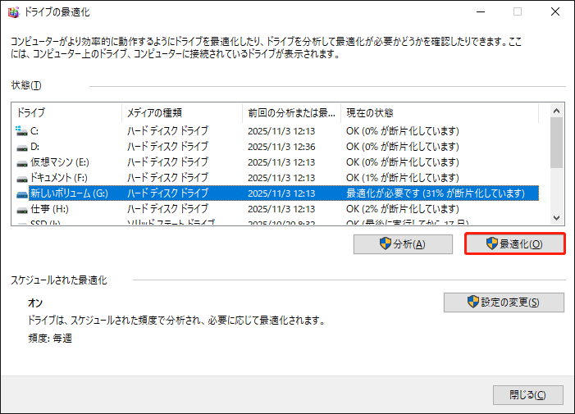The image size is (575, 414).
Task: Click the D: drive icon
Action: coord(22,148)
